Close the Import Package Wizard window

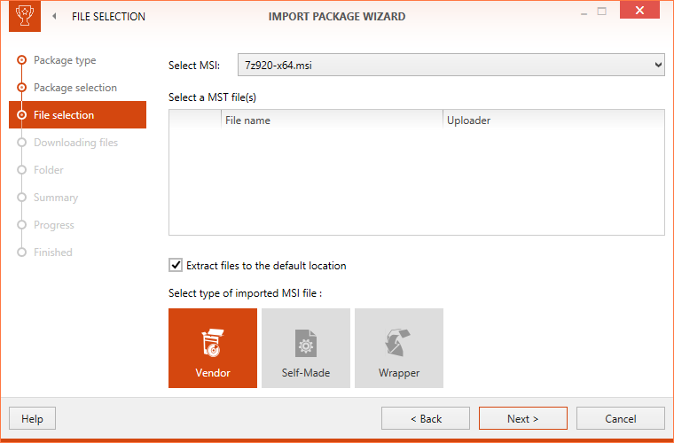639,11
